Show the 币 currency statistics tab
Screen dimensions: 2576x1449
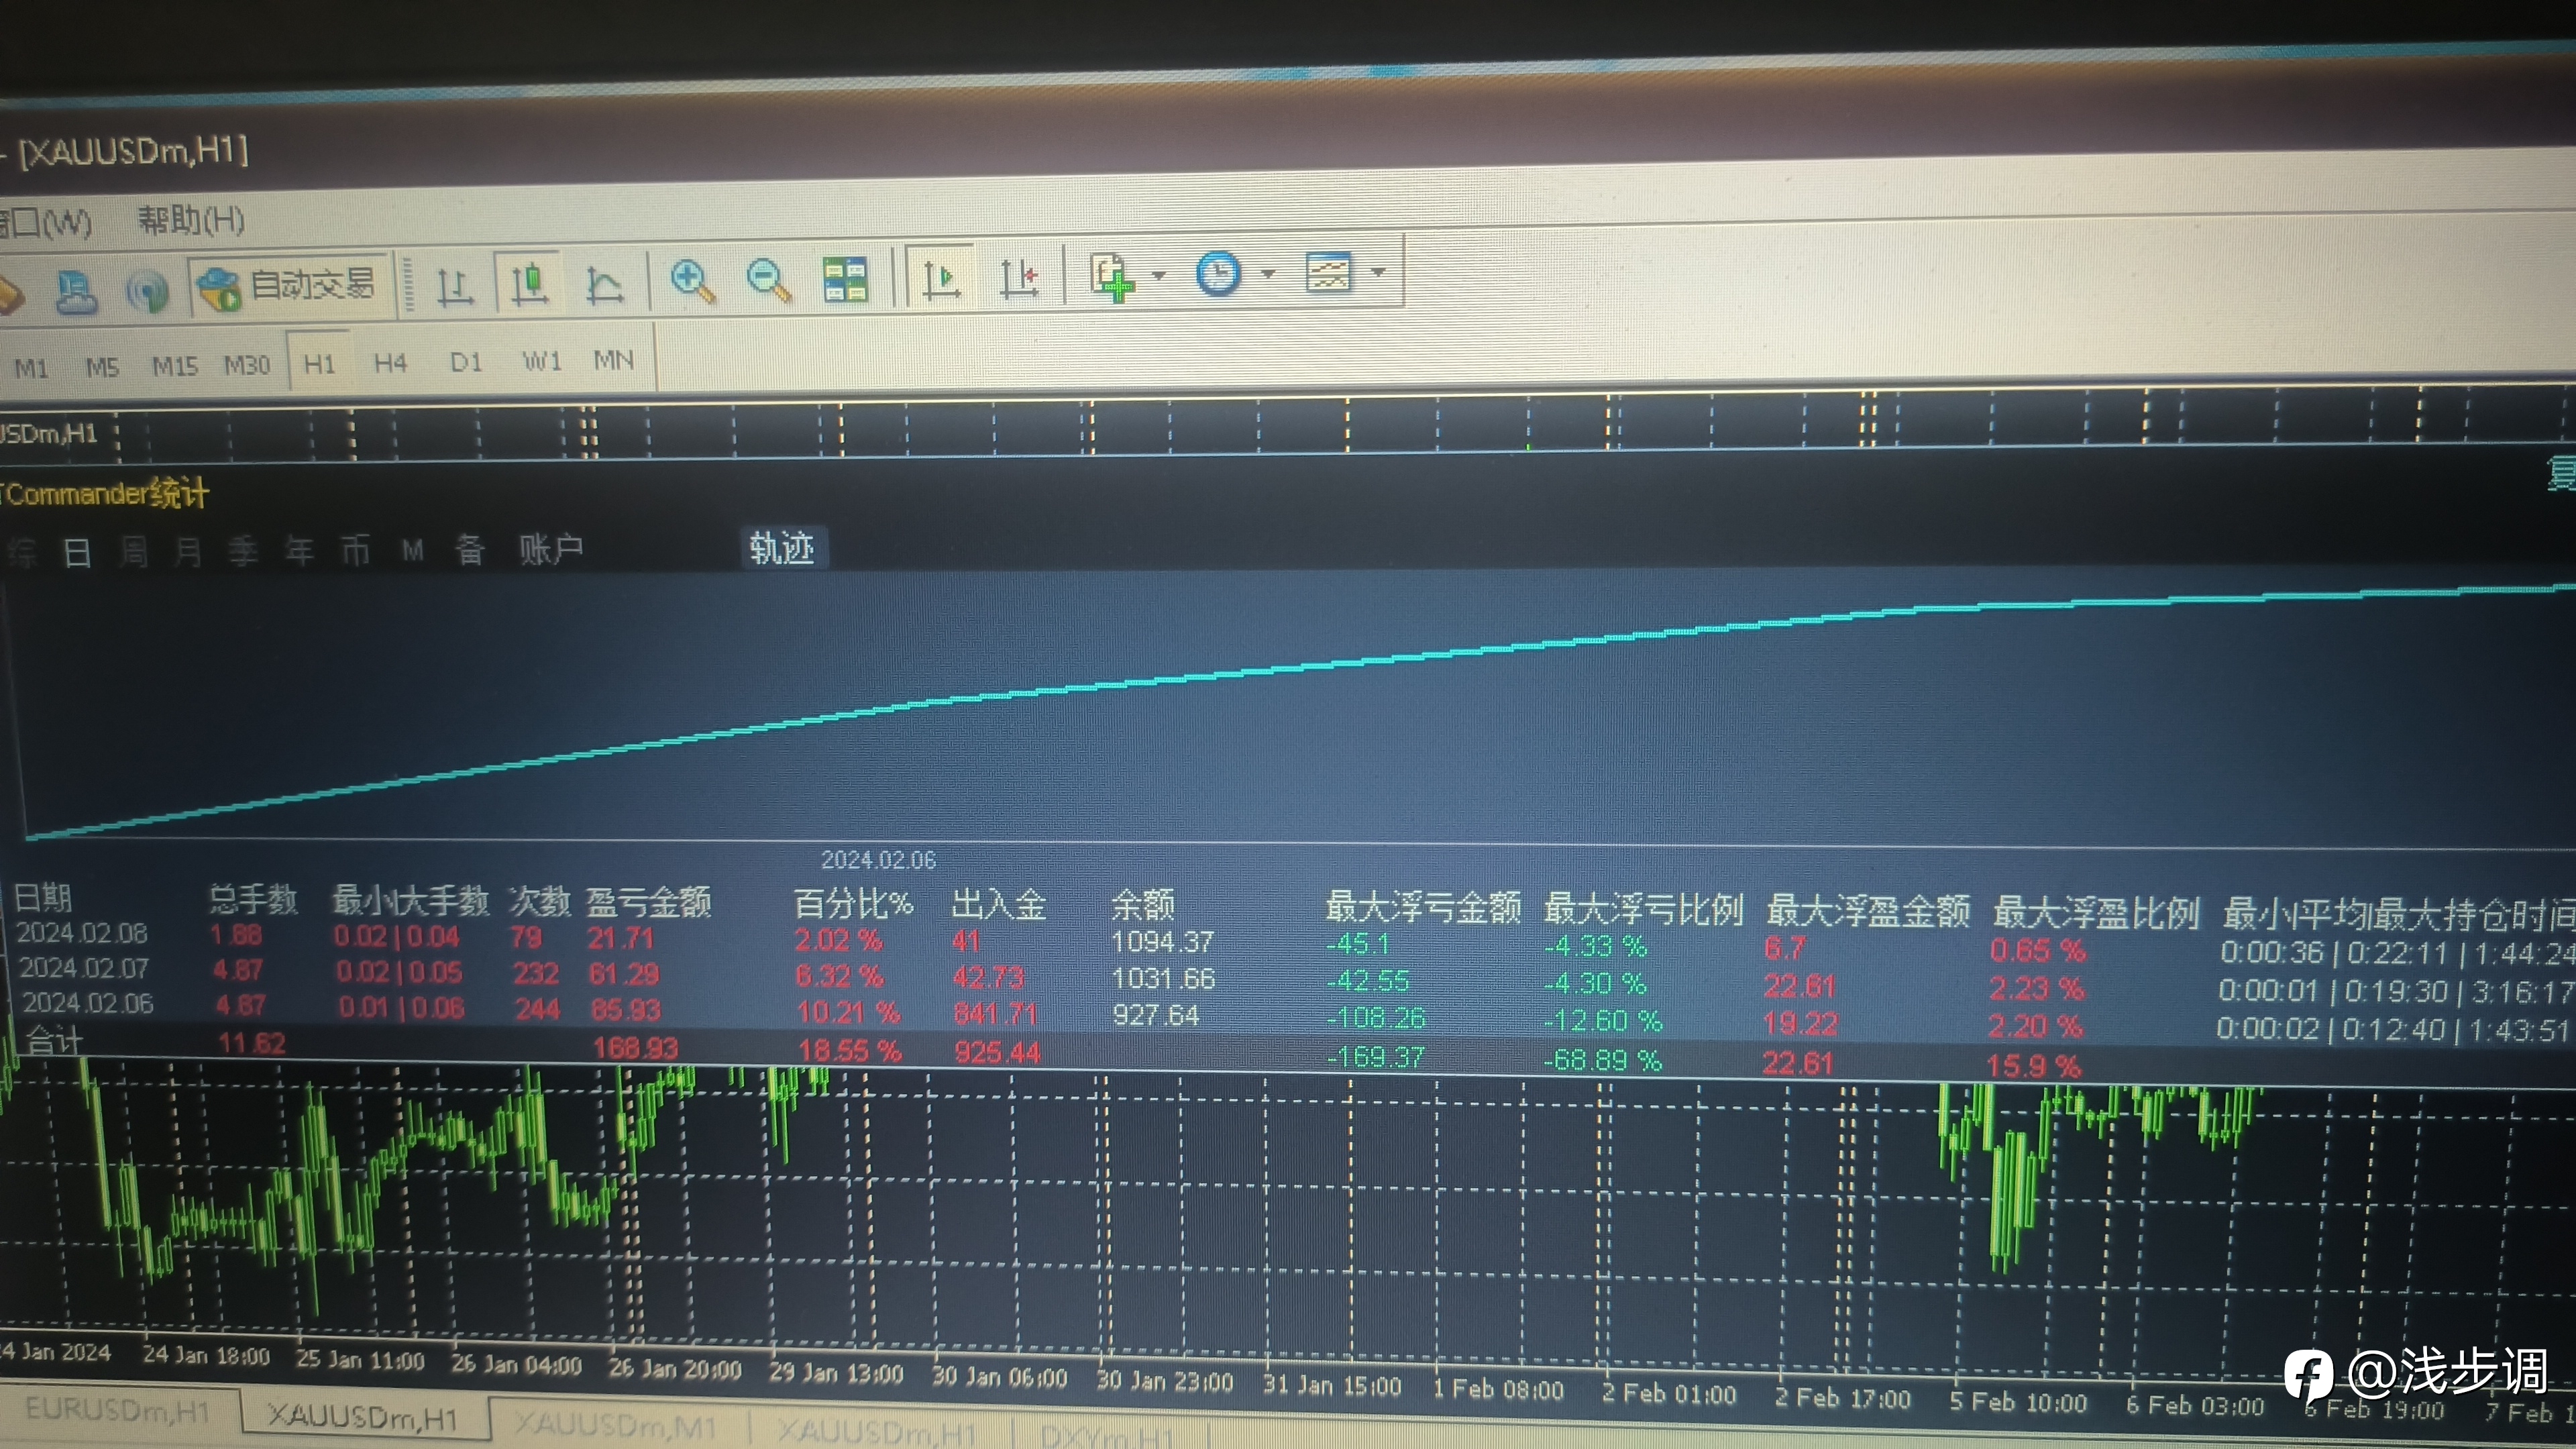(x=355, y=549)
